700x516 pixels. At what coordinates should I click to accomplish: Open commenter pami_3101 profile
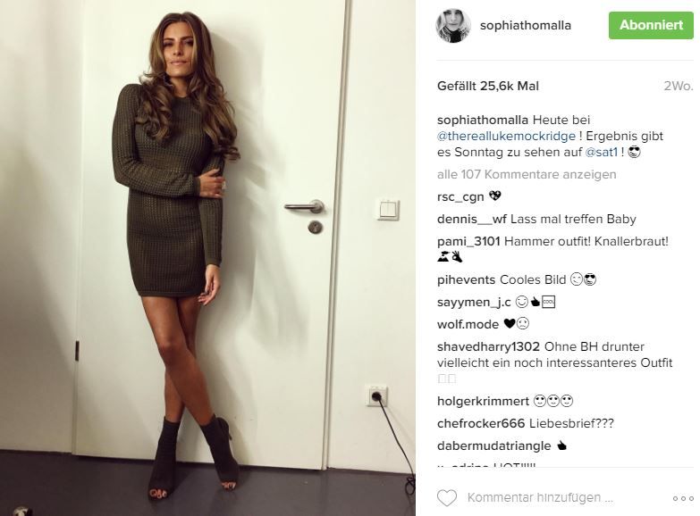[x=468, y=241]
